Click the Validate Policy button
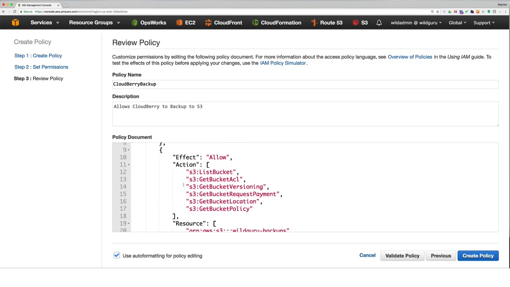 click(402, 256)
